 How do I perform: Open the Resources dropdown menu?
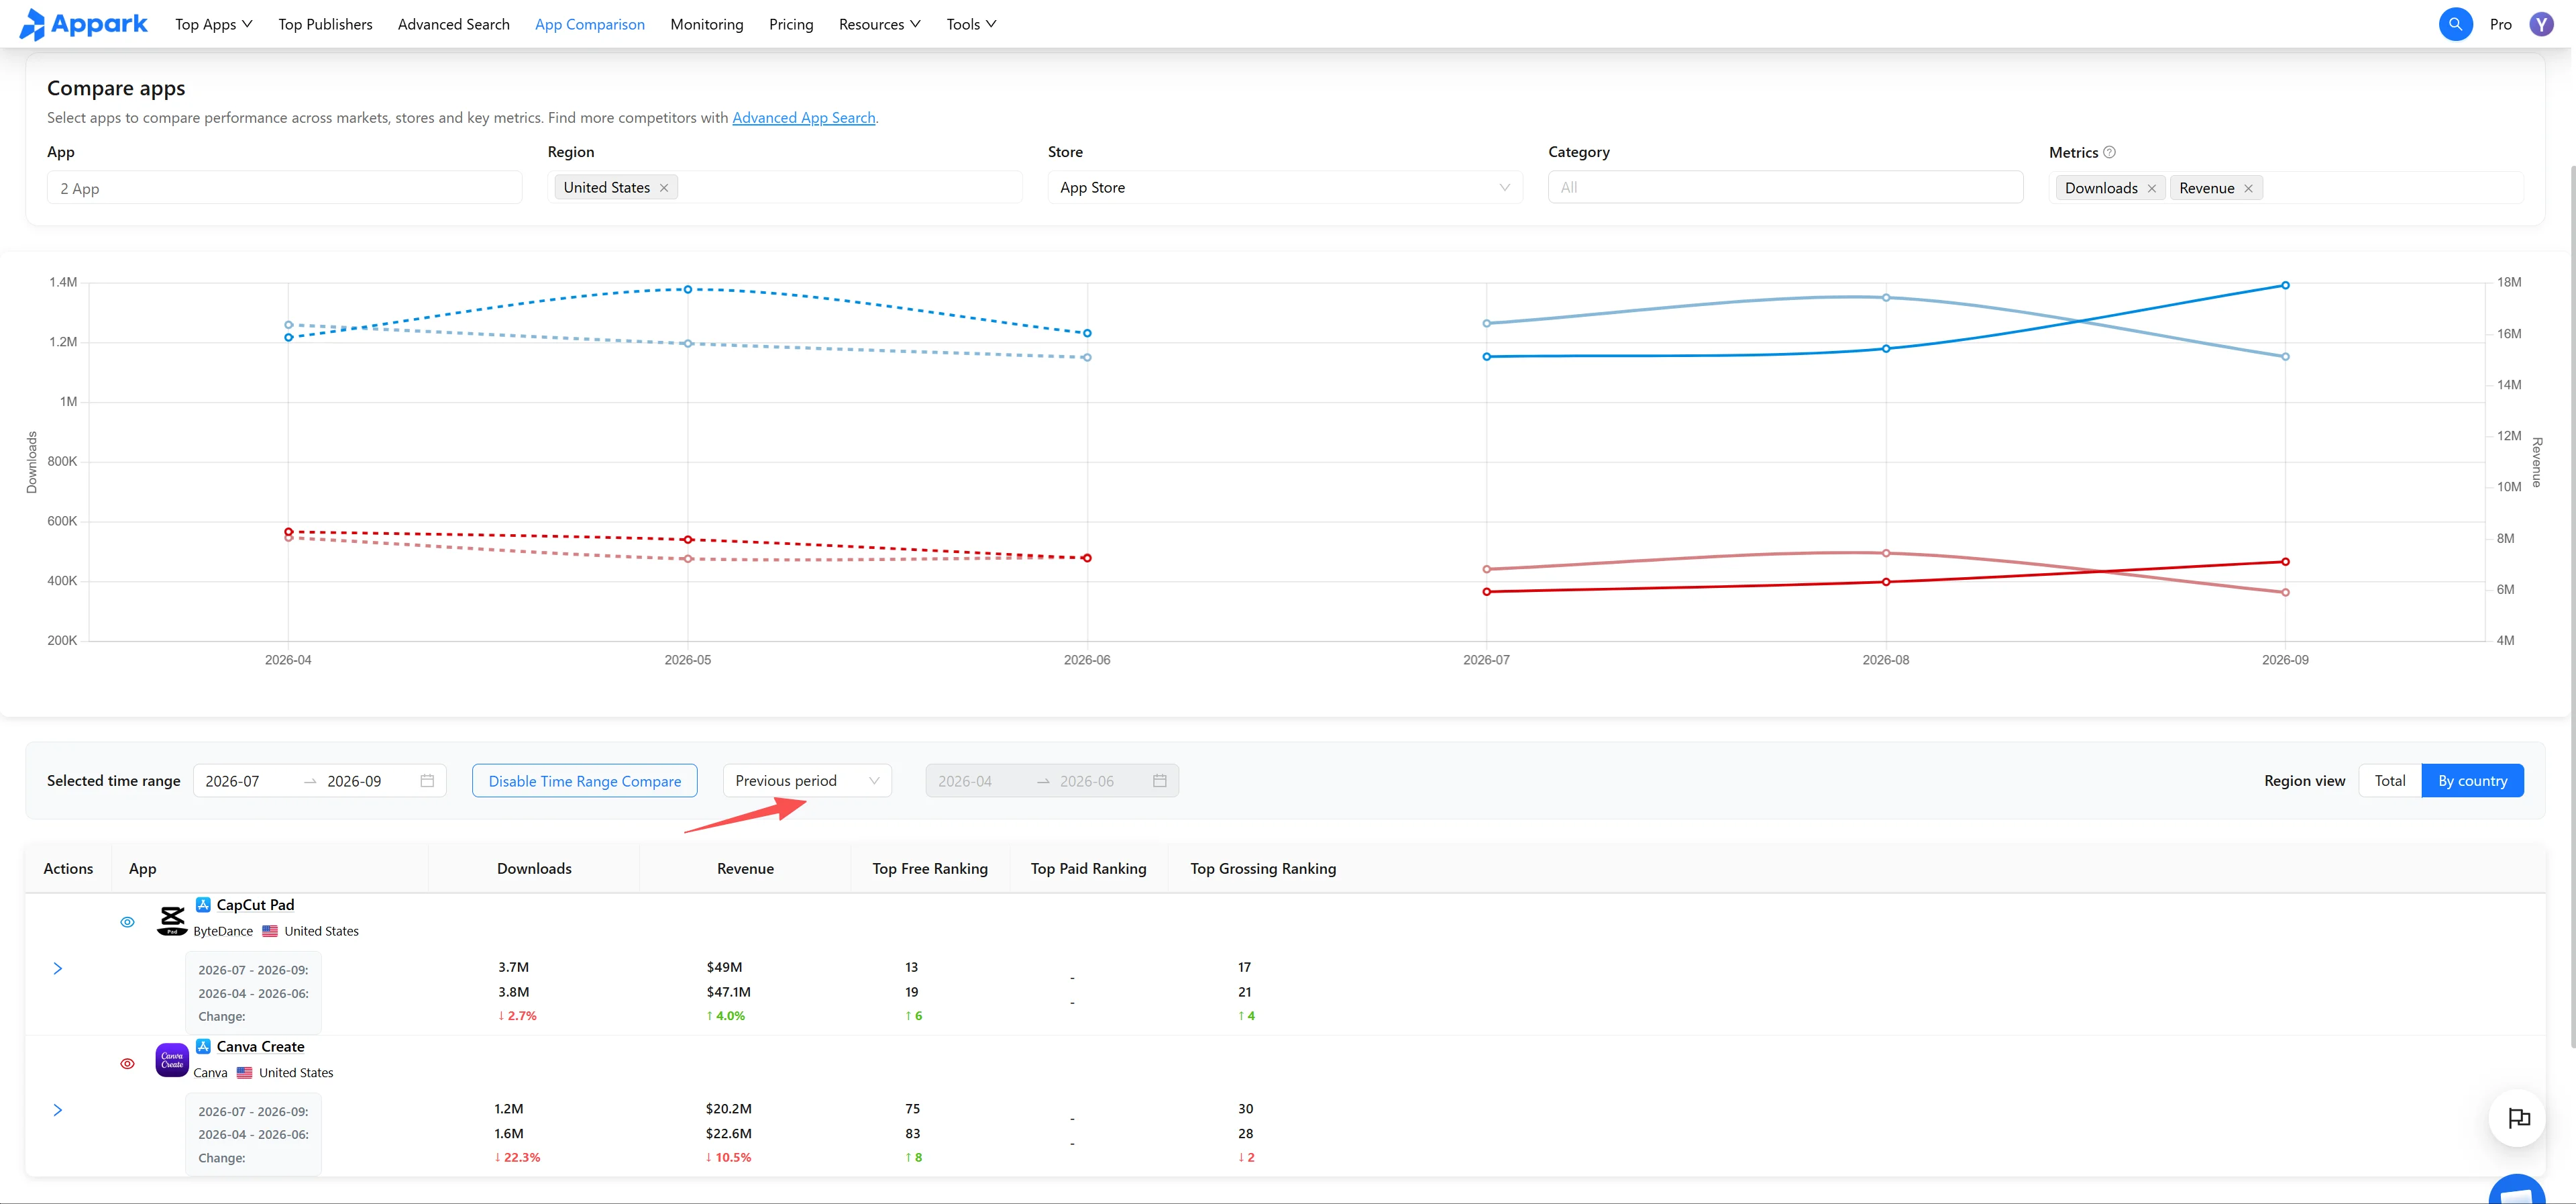click(x=879, y=24)
